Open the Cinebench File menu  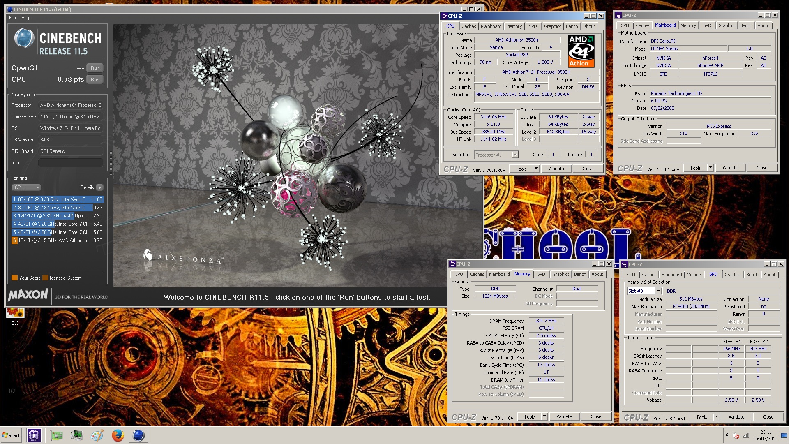(x=12, y=18)
